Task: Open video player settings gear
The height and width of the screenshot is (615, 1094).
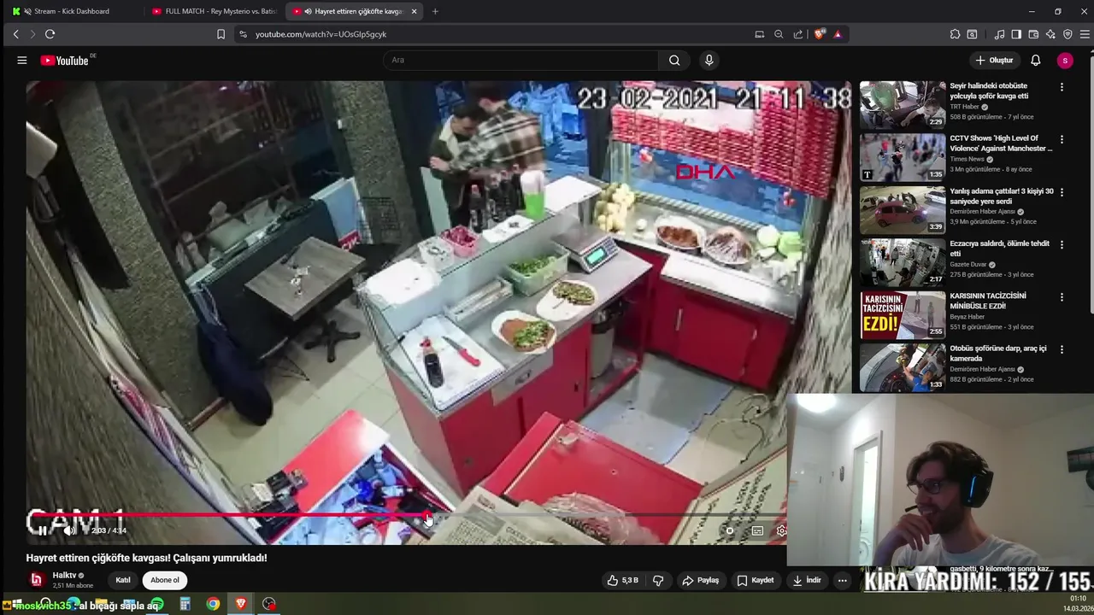Action: coord(781,530)
